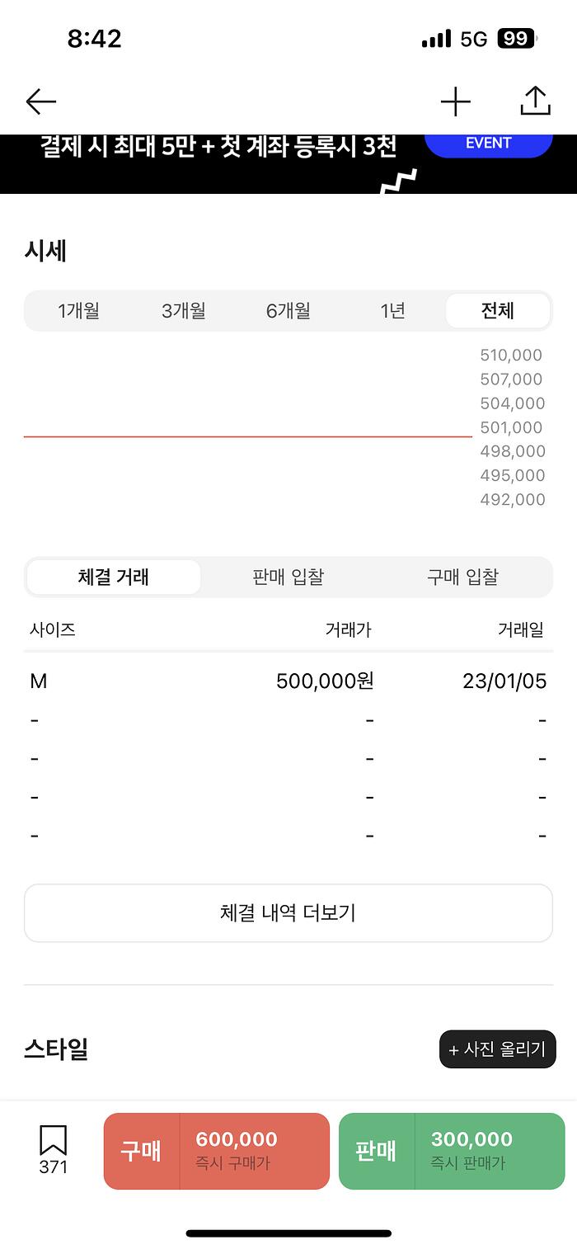Select the 전체 period tab
The height and width of the screenshot is (1249, 577).
497,311
